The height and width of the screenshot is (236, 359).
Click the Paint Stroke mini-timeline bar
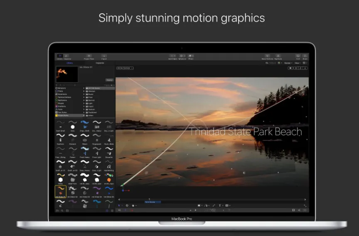153,202
